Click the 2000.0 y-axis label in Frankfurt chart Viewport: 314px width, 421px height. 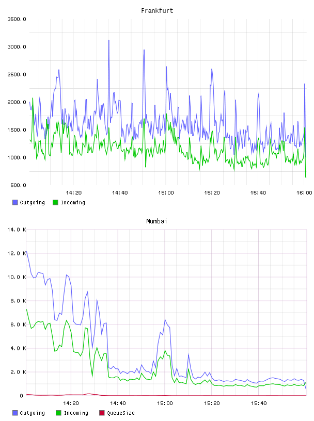coord(17,102)
